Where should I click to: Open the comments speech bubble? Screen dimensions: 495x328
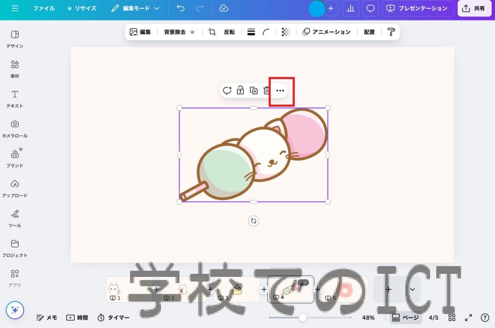(x=370, y=9)
